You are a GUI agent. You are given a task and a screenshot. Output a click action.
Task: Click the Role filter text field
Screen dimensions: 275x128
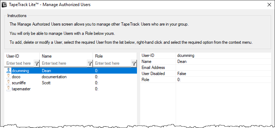(112, 63)
